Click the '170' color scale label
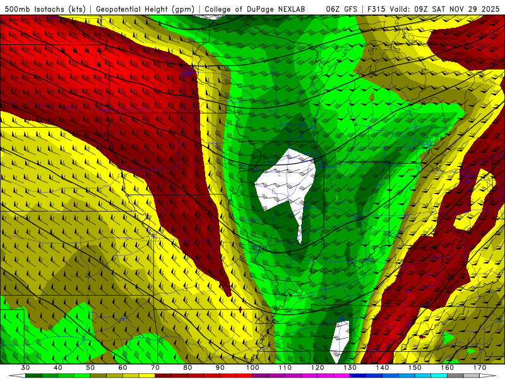The width and height of the screenshot is (505, 379). click(x=480, y=368)
